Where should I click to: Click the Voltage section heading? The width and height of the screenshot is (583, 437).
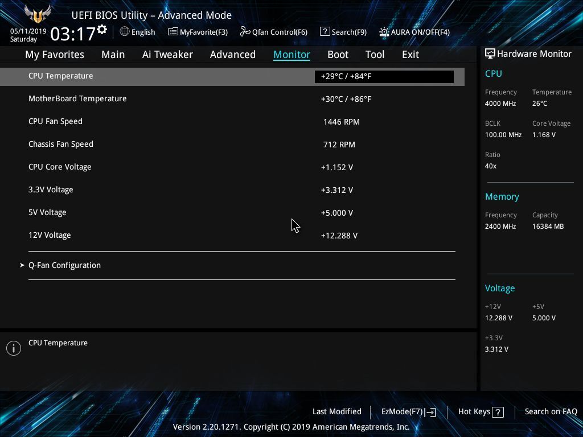point(500,288)
